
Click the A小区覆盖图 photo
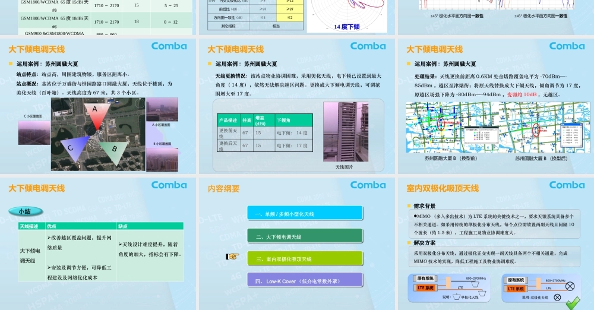162,109
